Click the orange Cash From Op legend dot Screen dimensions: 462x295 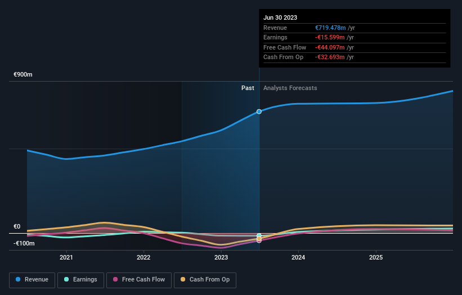pyautogui.click(x=183, y=279)
